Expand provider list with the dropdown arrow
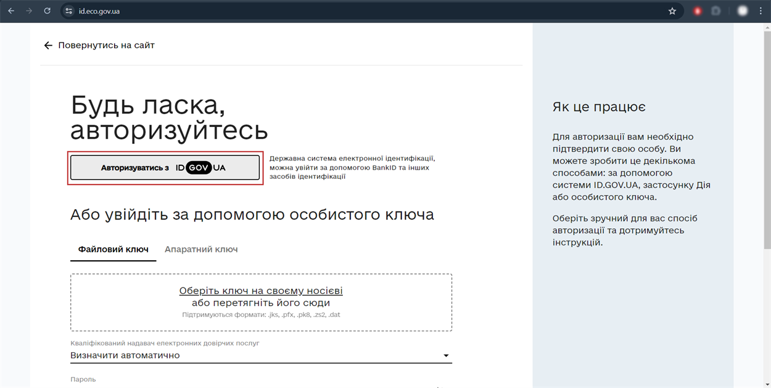The width and height of the screenshot is (771, 388). pos(446,355)
